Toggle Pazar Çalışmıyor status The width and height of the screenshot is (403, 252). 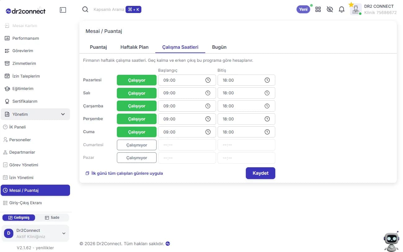(137, 158)
